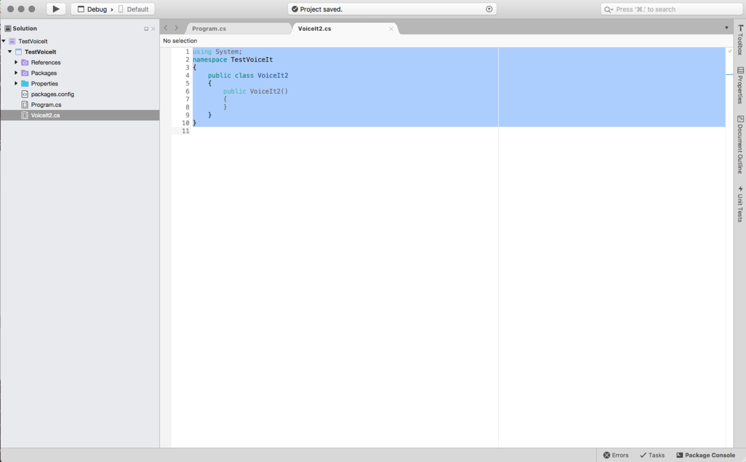Image resolution: width=746 pixels, height=462 pixels.
Task: Open the tab list dropdown arrow
Action: (x=726, y=28)
